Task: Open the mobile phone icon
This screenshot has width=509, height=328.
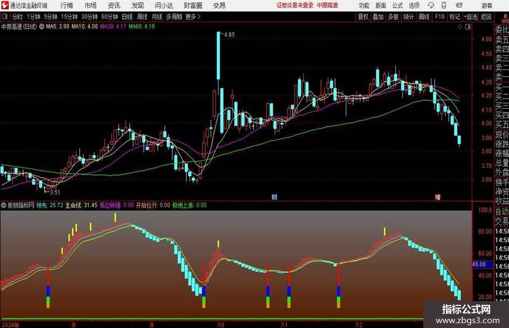Action: tap(444, 5)
